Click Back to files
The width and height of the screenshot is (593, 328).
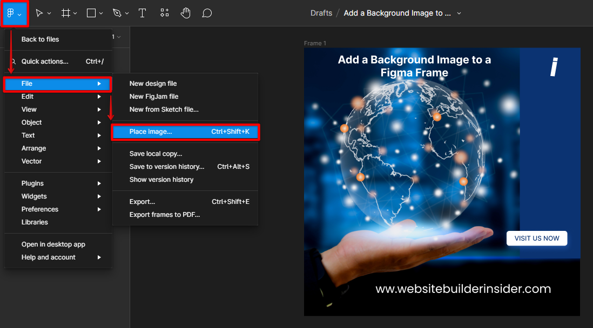(41, 39)
